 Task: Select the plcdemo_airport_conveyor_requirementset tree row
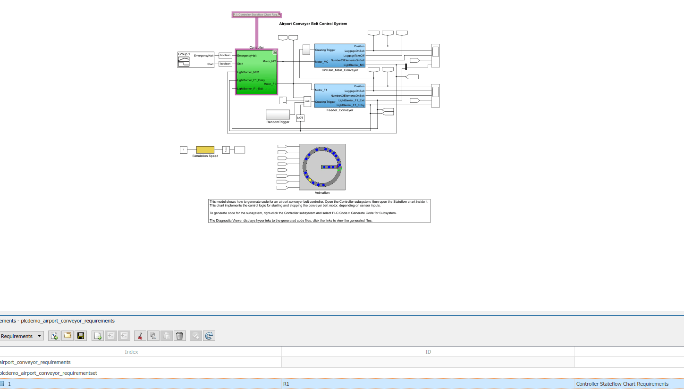[x=342, y=373]
